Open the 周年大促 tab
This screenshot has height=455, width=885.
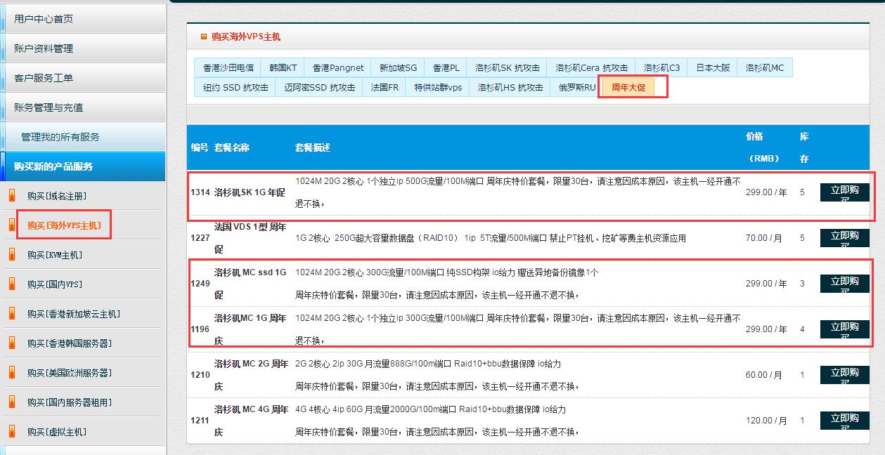628,88
